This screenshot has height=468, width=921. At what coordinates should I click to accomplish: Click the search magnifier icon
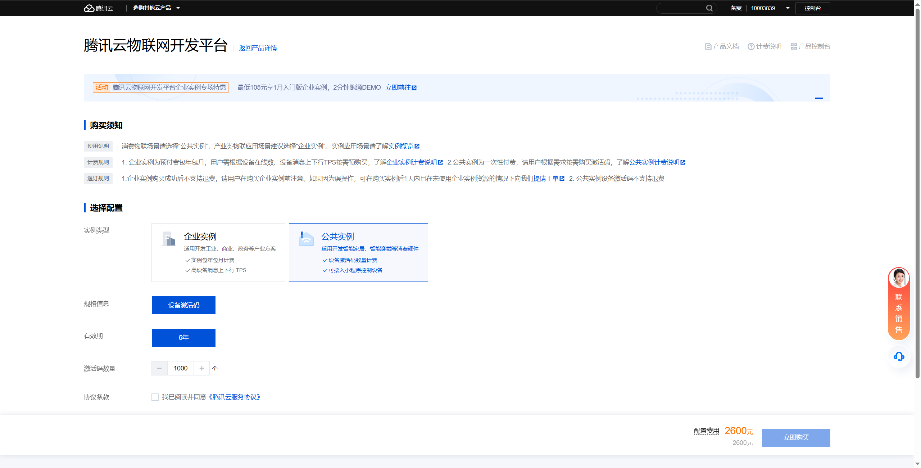709,8
